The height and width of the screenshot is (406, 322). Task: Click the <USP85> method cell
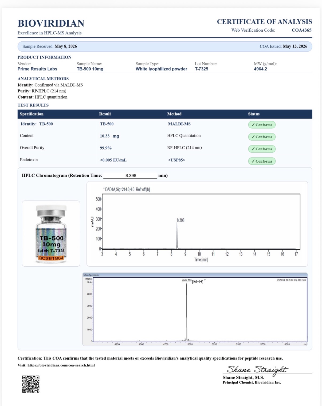tap(176, 160)
